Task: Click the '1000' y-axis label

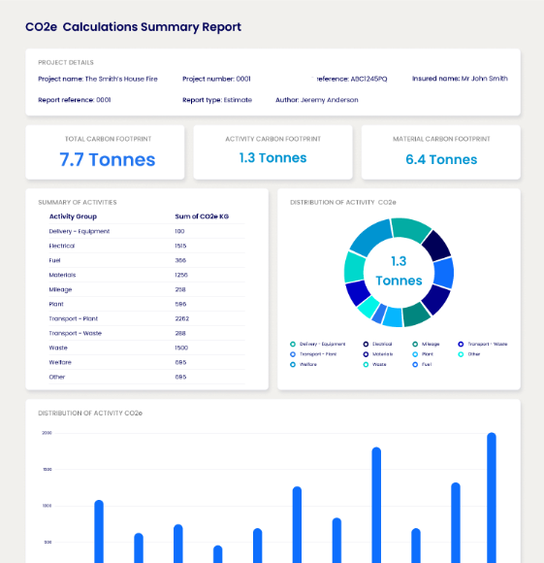Action: click(47, 506)
